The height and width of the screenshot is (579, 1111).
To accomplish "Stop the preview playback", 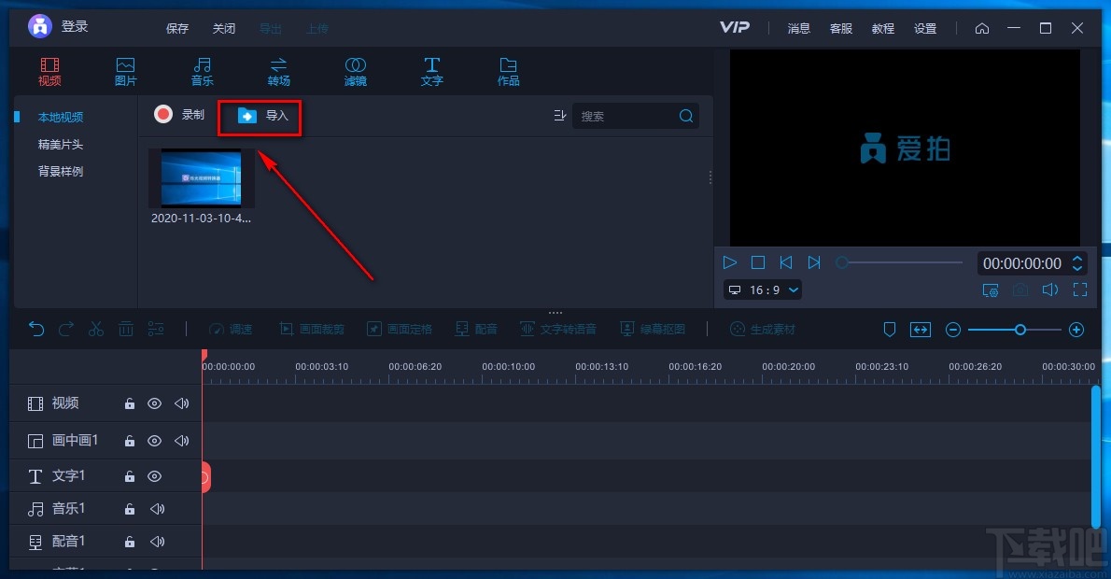I will tap(757, 262).
